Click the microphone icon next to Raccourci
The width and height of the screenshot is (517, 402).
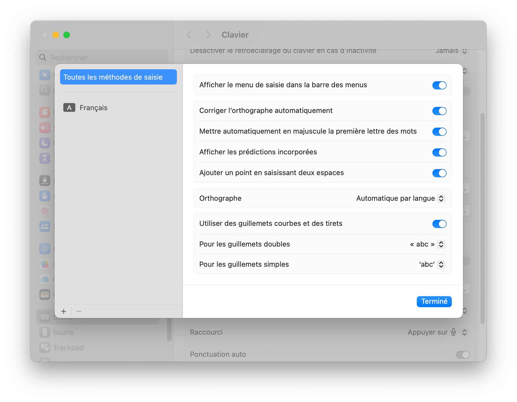453,332
